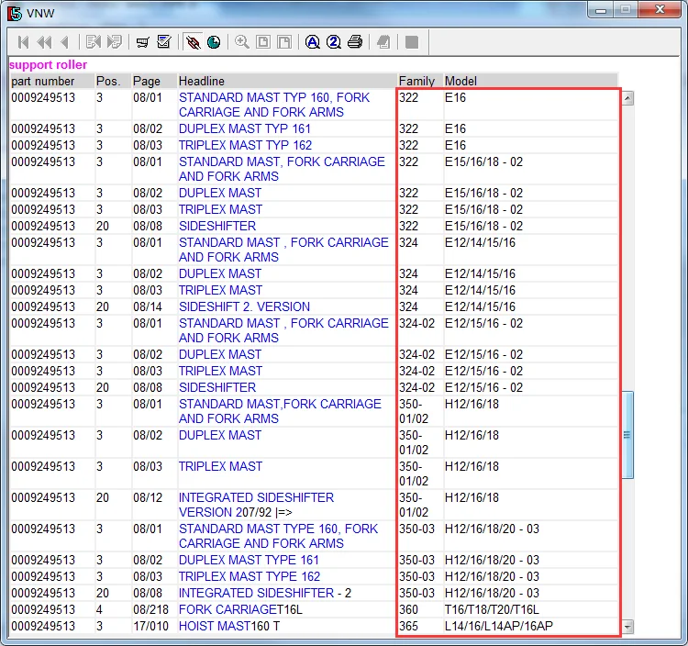Click the double-arrow fast-backward icon

[x=44, y=42]
